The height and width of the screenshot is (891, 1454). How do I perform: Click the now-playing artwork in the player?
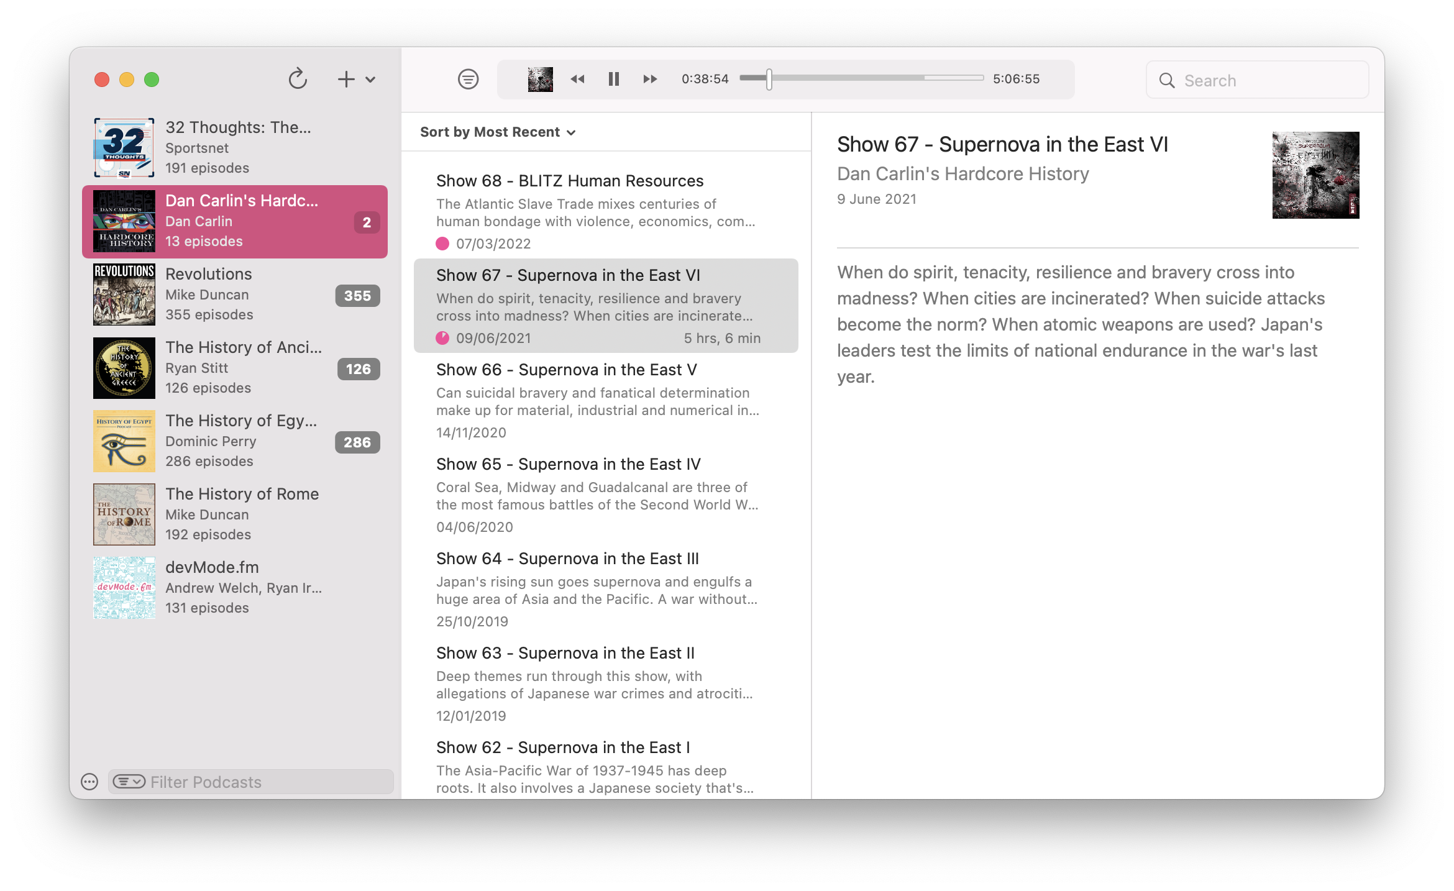540,79
